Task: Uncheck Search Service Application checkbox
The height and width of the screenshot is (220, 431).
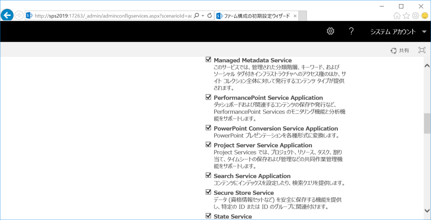Action: (x=208, y=175)
